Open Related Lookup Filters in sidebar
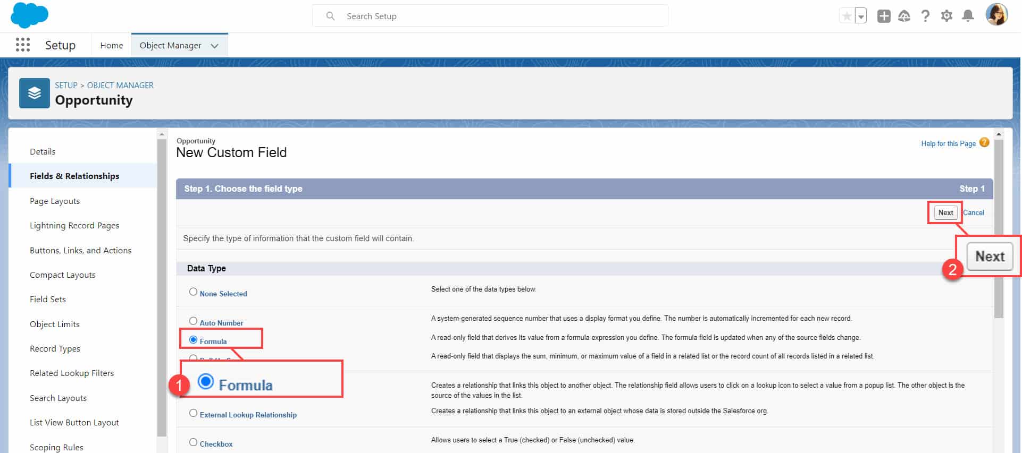 72,373
